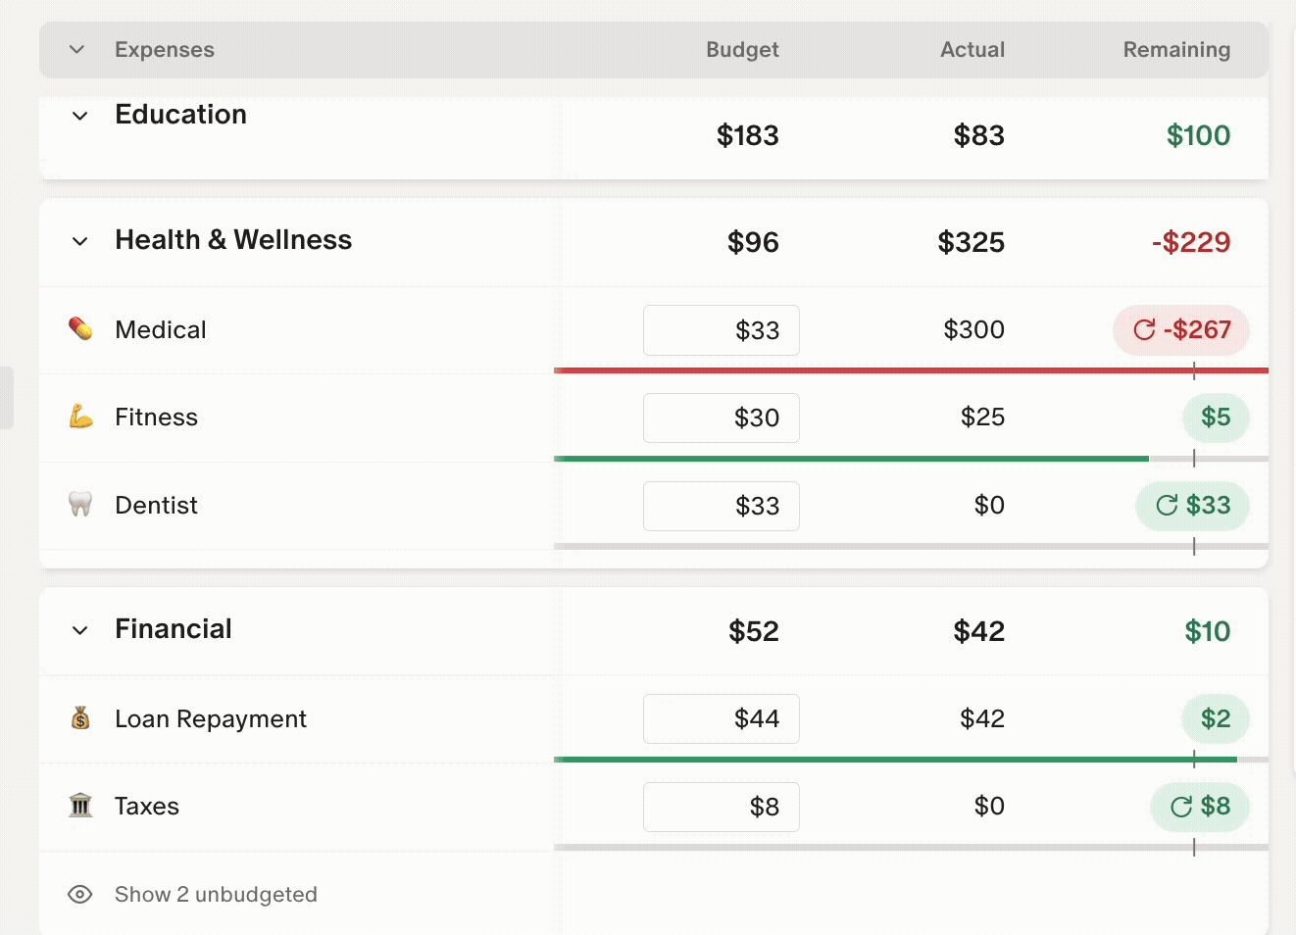This screenshot has height=935, width=1296.
Task: Open the Loan Repayment category row
Action: click(x=211, y=718)
